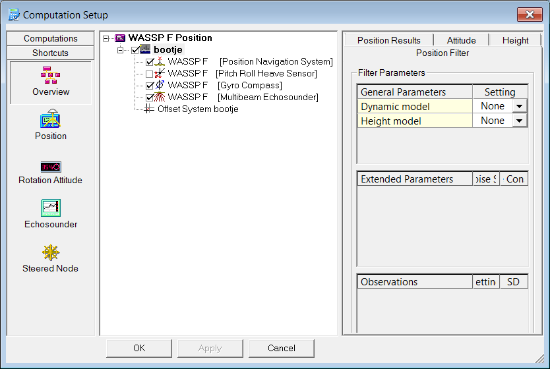This screenshot has width=550, height=369.
Task: Click the Cancel button
Action: (x=282, y=348)
